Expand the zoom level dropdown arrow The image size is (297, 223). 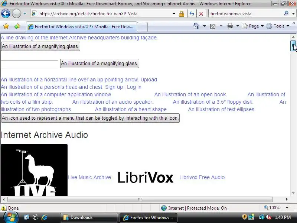287,208
